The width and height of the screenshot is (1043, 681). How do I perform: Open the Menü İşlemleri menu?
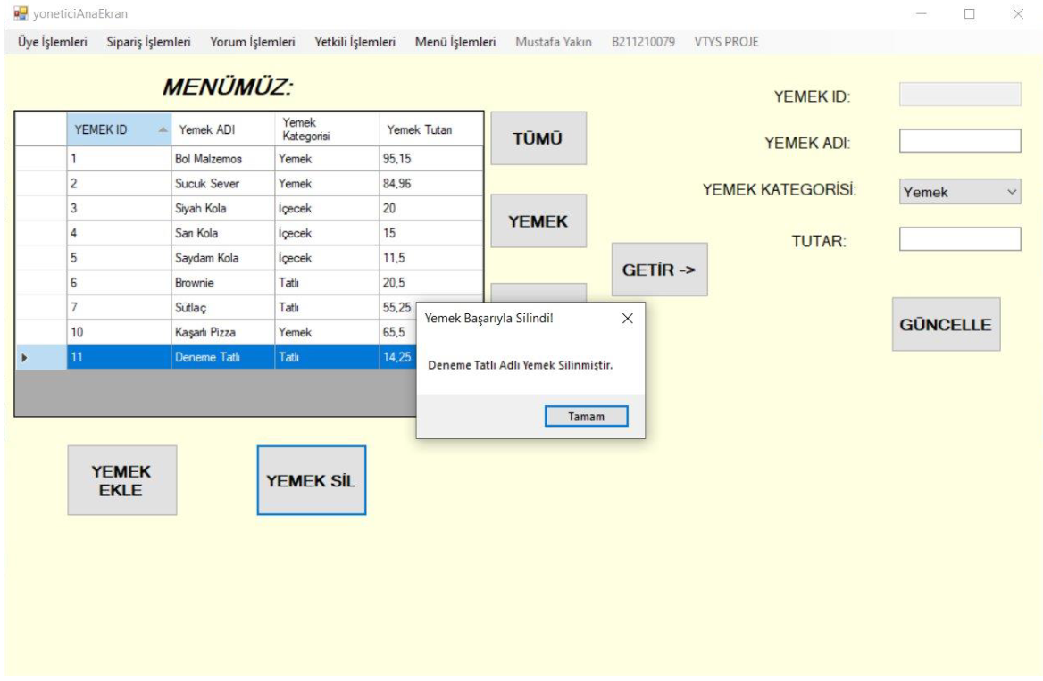pos(455,42)
